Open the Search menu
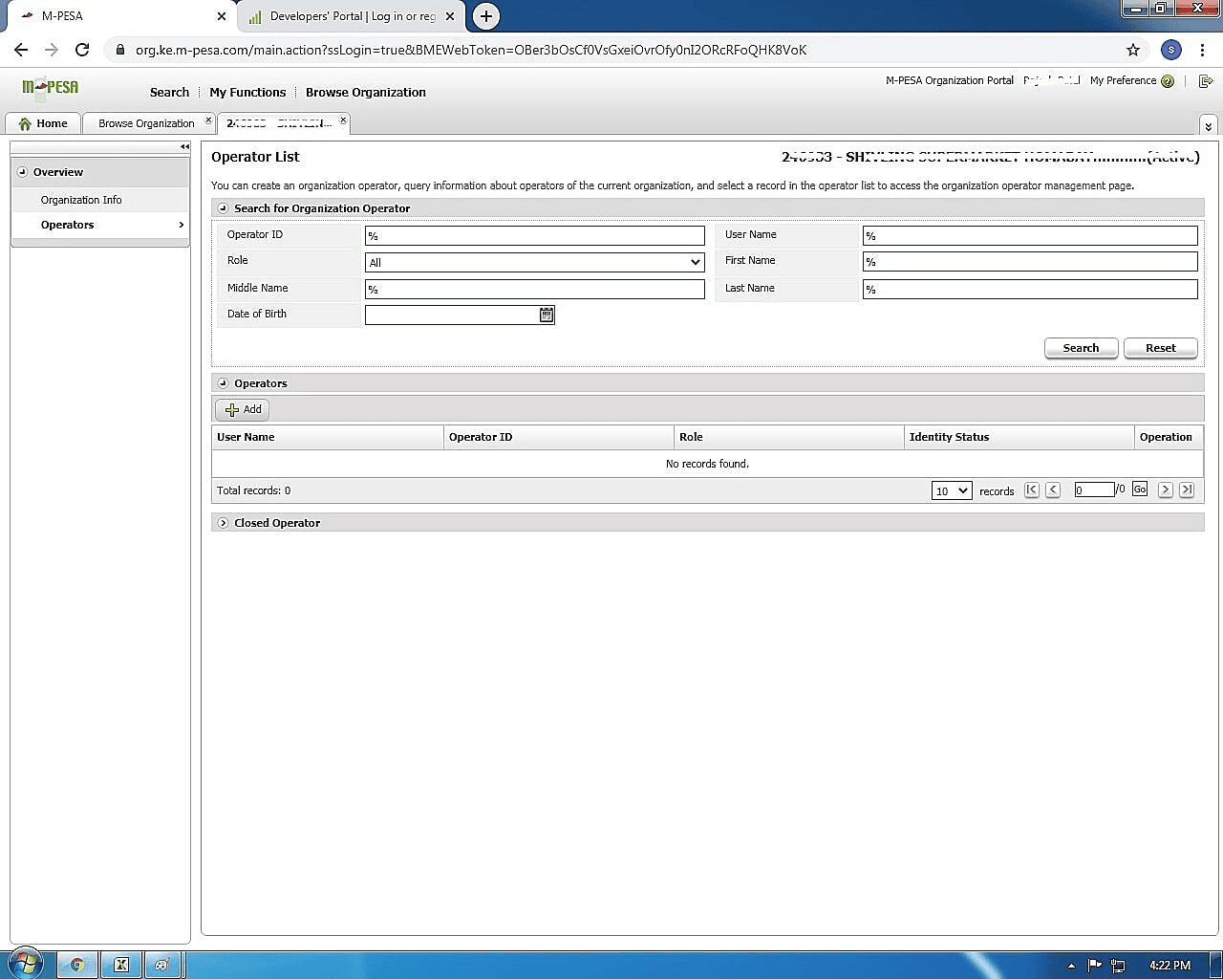The image size is (1223, 979). coord(169,92)
